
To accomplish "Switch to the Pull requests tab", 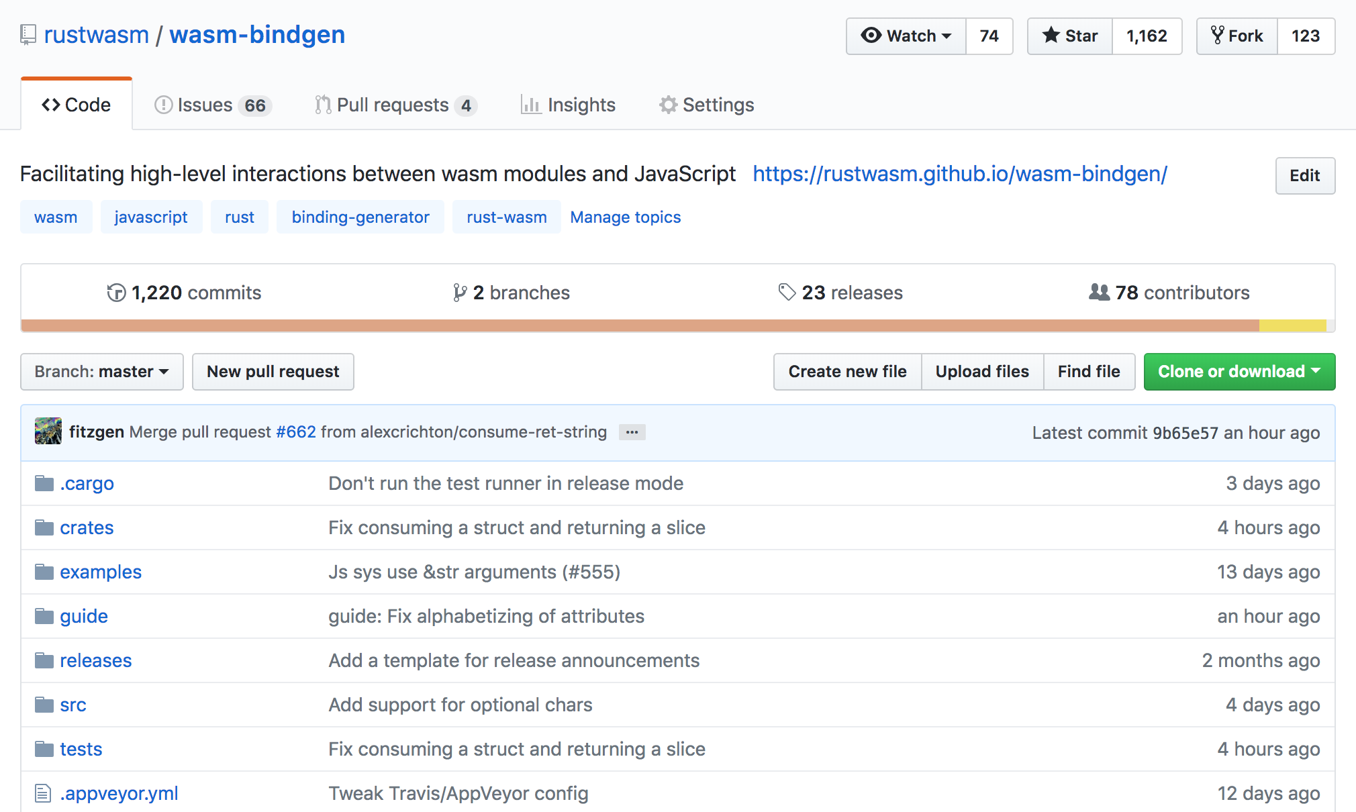I will point(396,105).
